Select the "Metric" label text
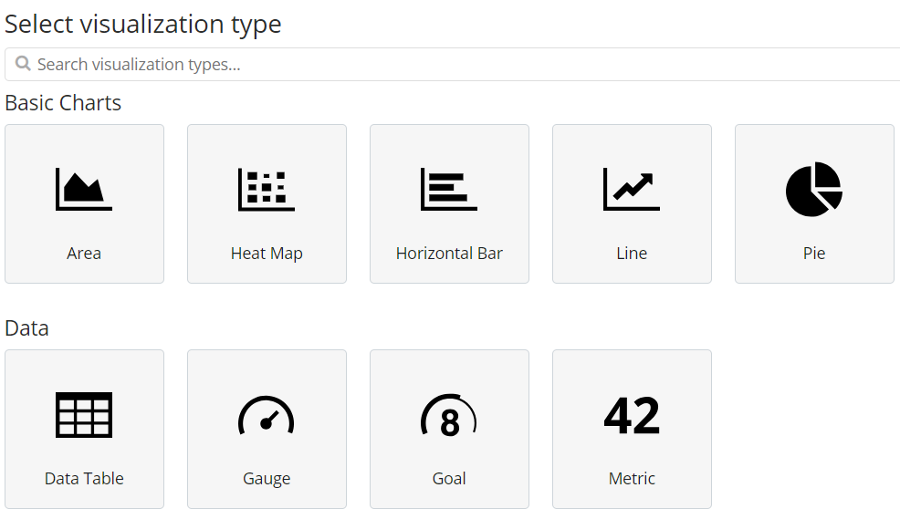Viewport: 900px width, 519px height. coord(632,479)
